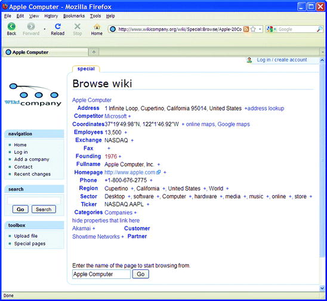The height and width of the screenshot is (301, 327).
Task: Click the sidebar Search button
Action: point(44,209)
